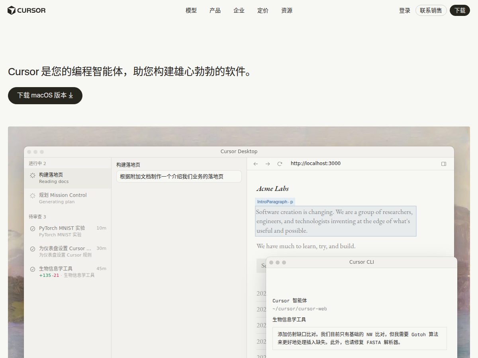The image size is (478, 358).
Task: Click the 下载 macOS 版本 button
Action: [45, 95]
